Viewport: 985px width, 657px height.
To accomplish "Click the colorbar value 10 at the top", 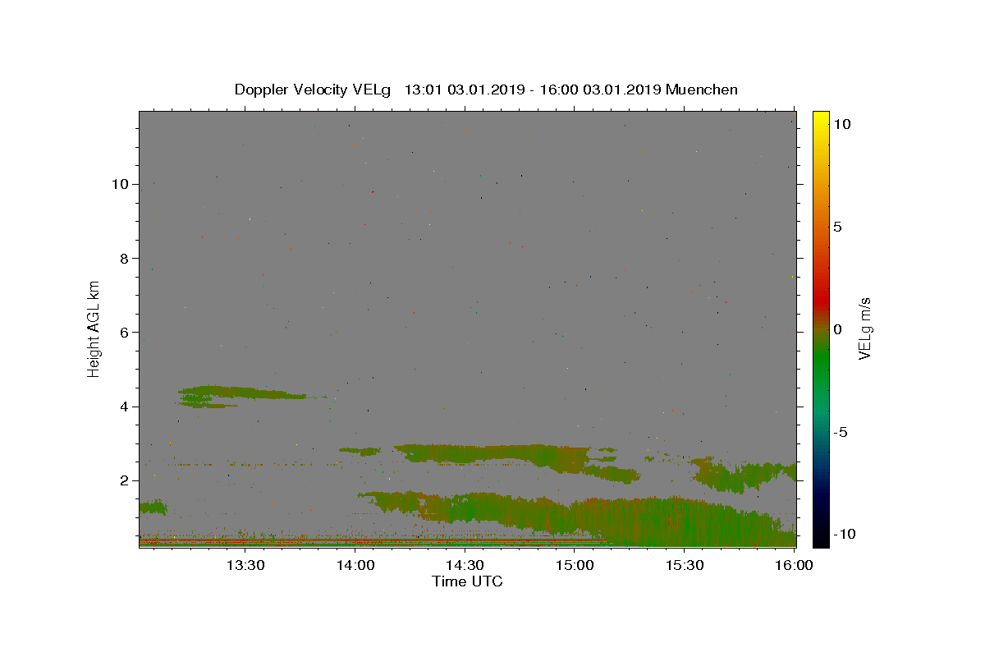I will pyautogui.click(x=841, y=123).
